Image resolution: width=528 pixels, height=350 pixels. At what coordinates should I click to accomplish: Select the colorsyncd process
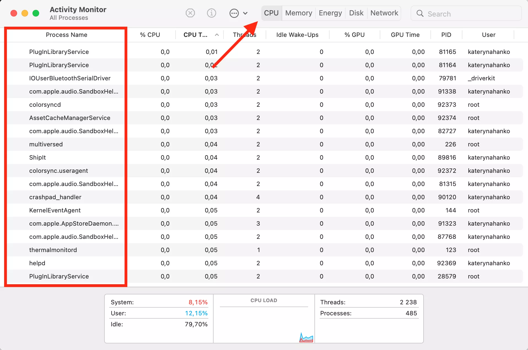pos(264,105)
